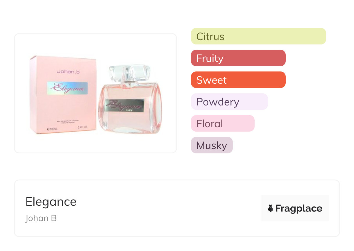Click the johan.b text on box
This screenshot has width=354, height=251.
point(68,71)
